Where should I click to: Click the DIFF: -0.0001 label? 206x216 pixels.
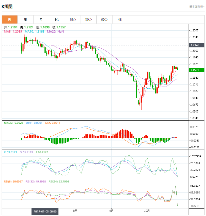pos(34,123)
